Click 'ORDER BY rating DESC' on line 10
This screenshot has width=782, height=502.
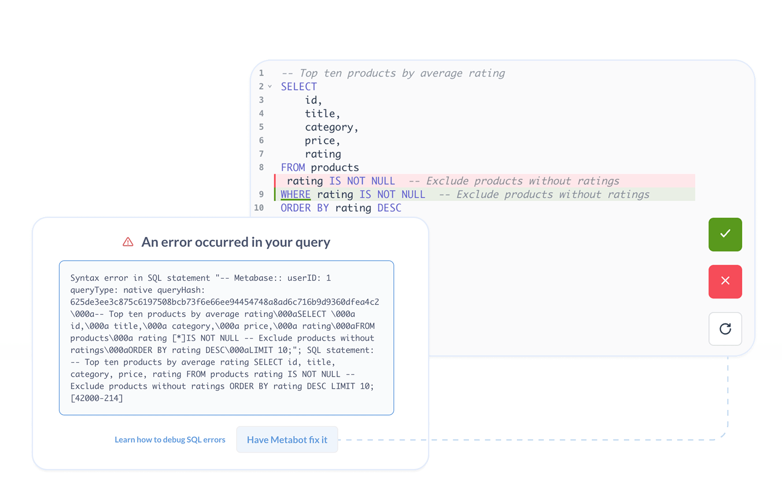point(341,208)
